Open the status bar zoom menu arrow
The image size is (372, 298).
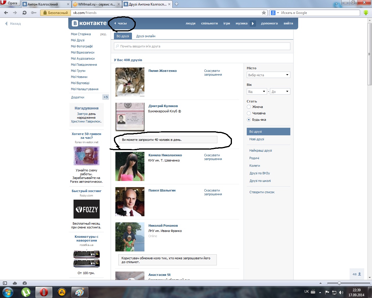[321, 283]
